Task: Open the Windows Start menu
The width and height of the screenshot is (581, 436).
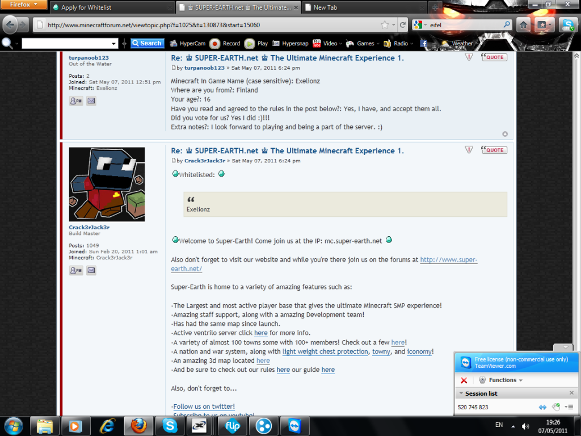Action: coord(14,426)
